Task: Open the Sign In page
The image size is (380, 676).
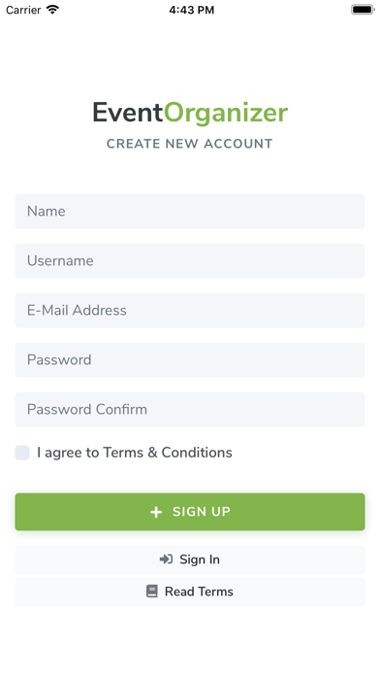Action: pyautogui.click(x=190, y=559)
